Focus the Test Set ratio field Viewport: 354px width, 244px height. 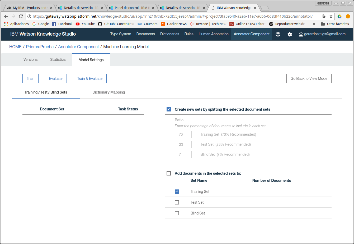[184, 144]
